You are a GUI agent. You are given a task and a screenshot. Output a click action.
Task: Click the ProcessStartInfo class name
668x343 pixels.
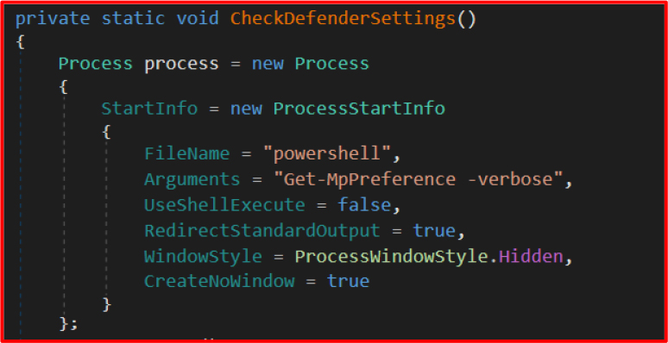tap(359, 109)
